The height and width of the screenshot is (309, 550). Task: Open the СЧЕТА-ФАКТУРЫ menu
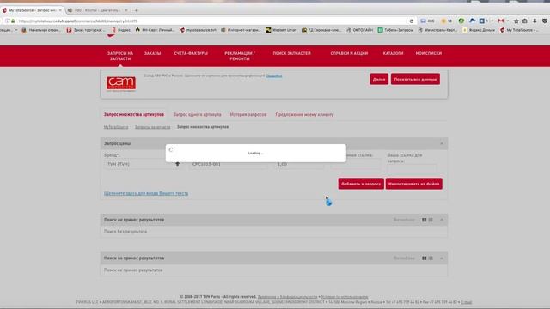(x=191, y=53)
